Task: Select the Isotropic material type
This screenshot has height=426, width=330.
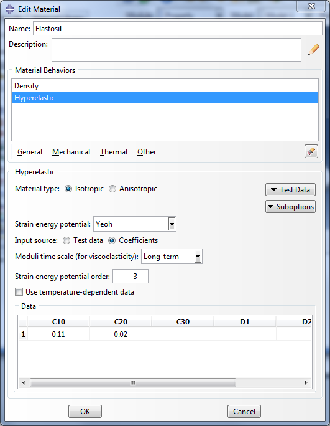Action: point(68,189)
